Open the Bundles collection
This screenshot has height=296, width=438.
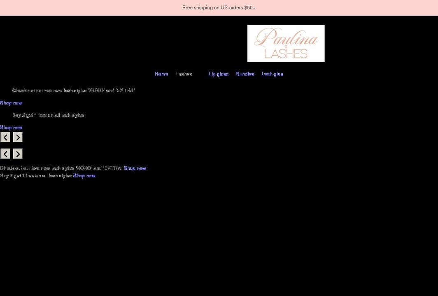(x=245, y=74)
